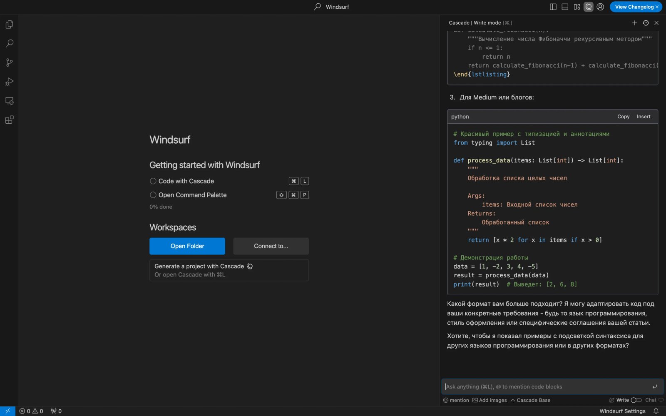Image resolution: width=666 pixels, height=416 pixels.
Task: Click the '3. Для Medium или блогов:' text
Action: (x=492, y=97)
